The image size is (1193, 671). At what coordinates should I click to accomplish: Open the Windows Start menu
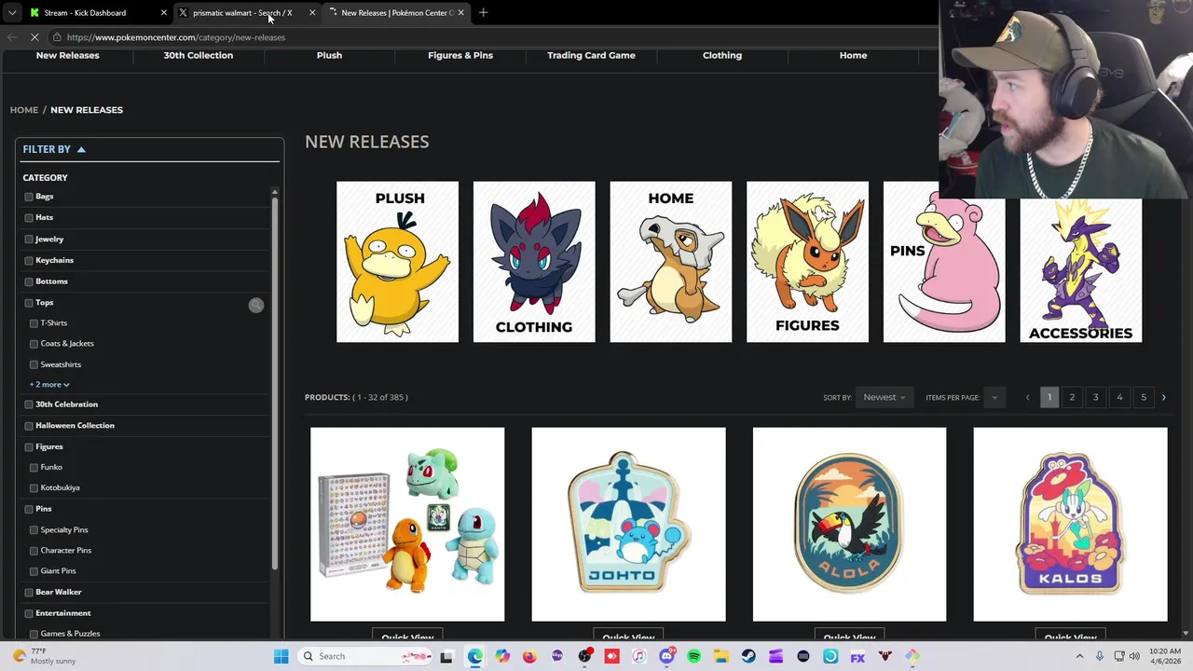(x=281, y=656)
